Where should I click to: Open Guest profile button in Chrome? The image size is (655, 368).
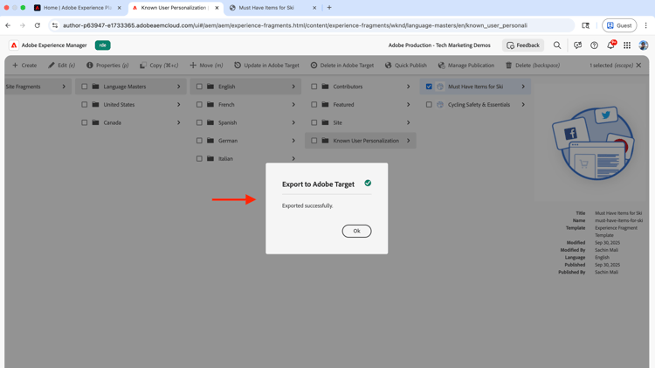click(x=619, y=25)
